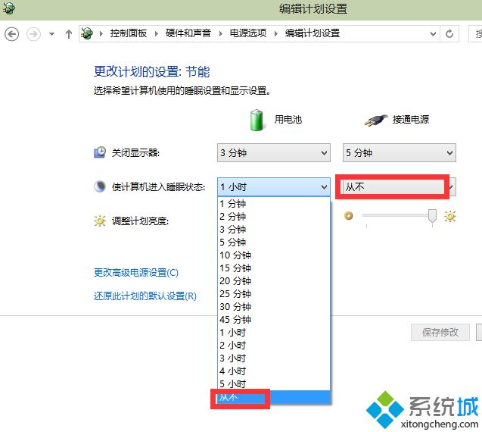Open plugged-in display-off dropdown showing 5 分钟
Screen dimensions: 482x432
(x=400, y=153)
